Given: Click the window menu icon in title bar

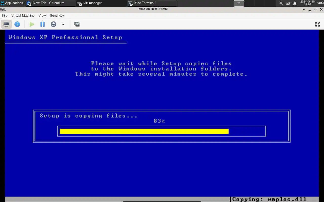Looking at the screenshot, I should pyautogui.click(x=3, y=9).
